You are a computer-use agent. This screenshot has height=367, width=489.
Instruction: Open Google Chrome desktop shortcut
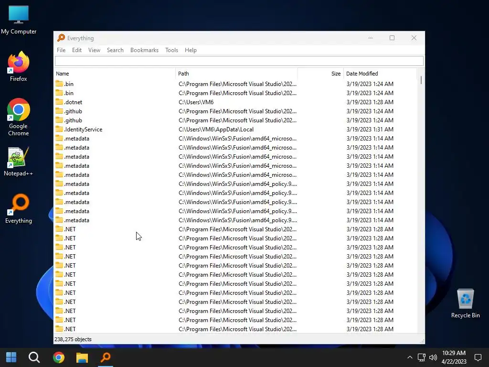click(19, 117)
